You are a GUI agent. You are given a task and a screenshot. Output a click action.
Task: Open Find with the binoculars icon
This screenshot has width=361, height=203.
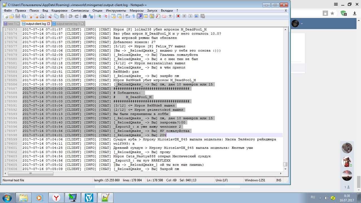coord(84,16)
